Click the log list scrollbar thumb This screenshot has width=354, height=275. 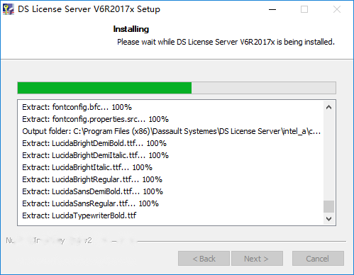coord(328,207)
